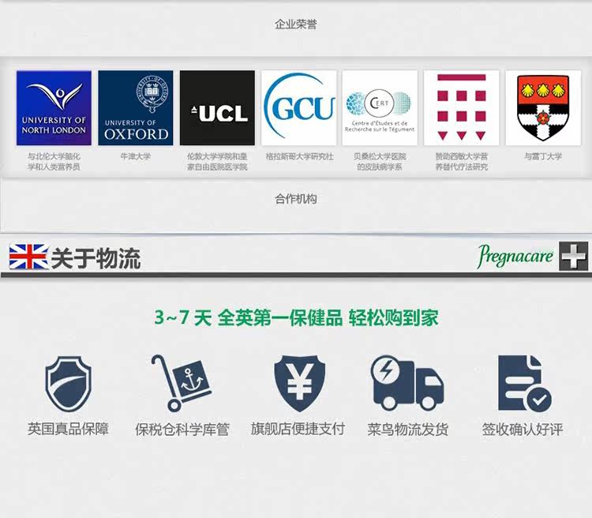The height and width of the screenshot is (518, 592).
Task: Click the grey plus icon next to Pregnacare
Action: coord(574,256)
